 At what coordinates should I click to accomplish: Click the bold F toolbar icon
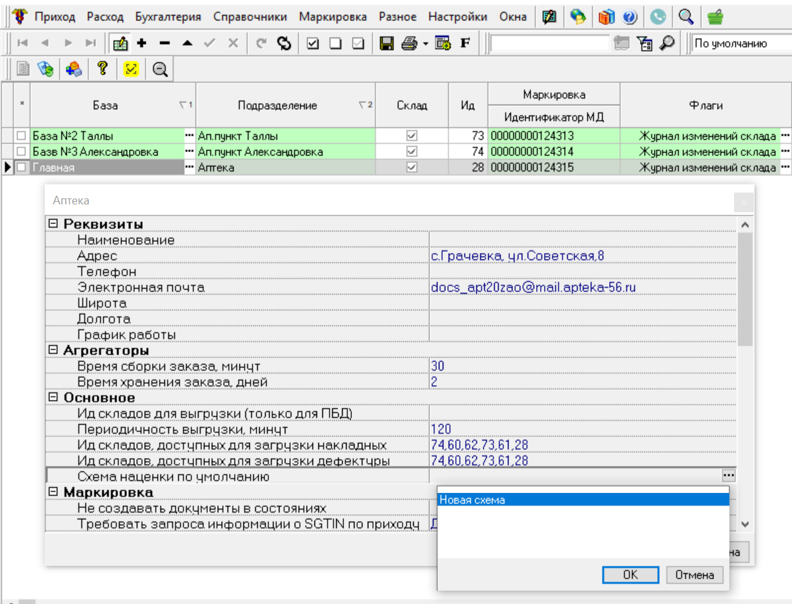465,43
